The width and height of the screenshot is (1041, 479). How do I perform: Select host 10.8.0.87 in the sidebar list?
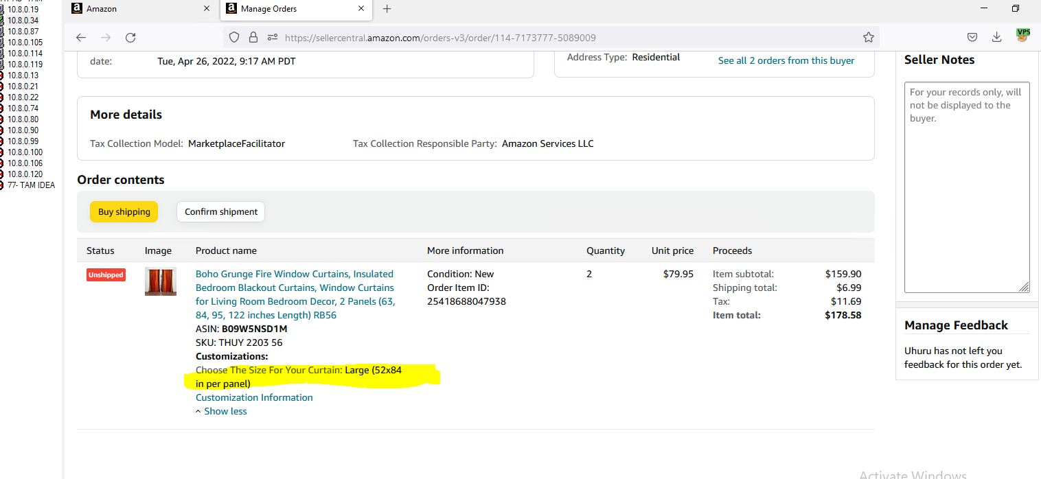[x=23, y=32]
